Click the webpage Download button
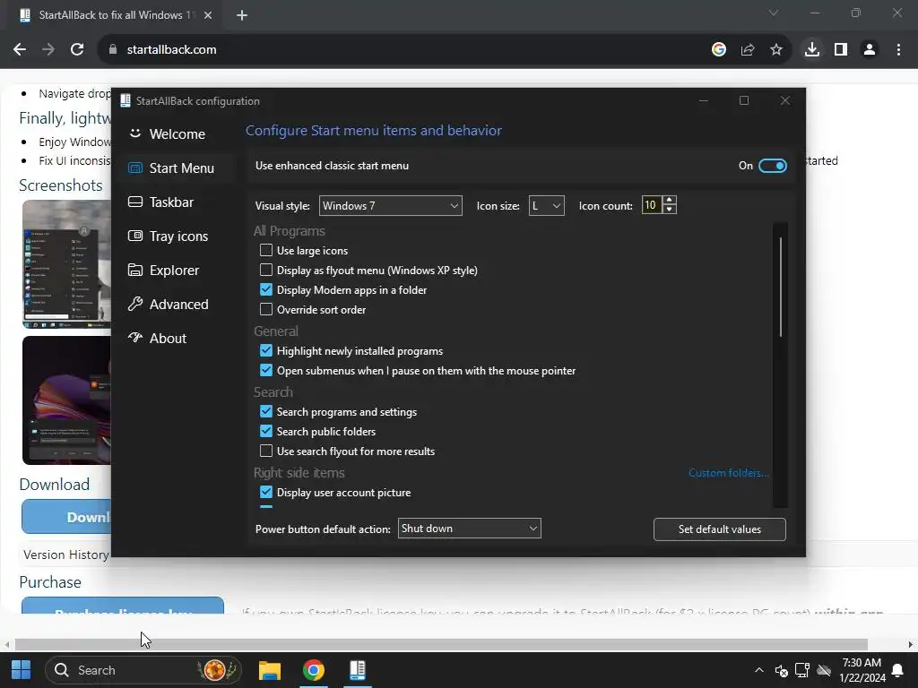Viewport: 918px width, 688px height. (x=66, y=517)
